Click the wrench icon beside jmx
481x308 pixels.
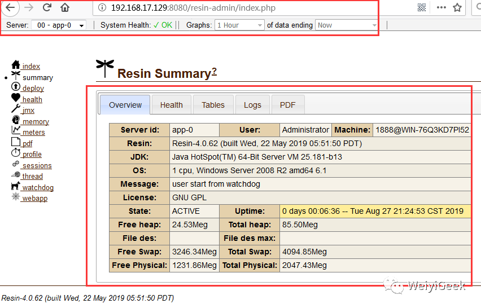16,108
